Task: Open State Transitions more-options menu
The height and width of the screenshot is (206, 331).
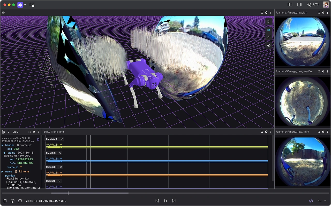Action: tap(271, 132)
